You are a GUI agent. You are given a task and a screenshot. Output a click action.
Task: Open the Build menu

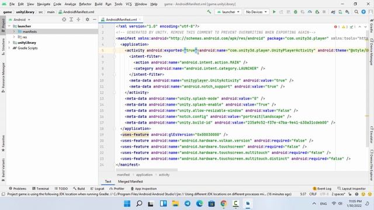click(98, 4)
